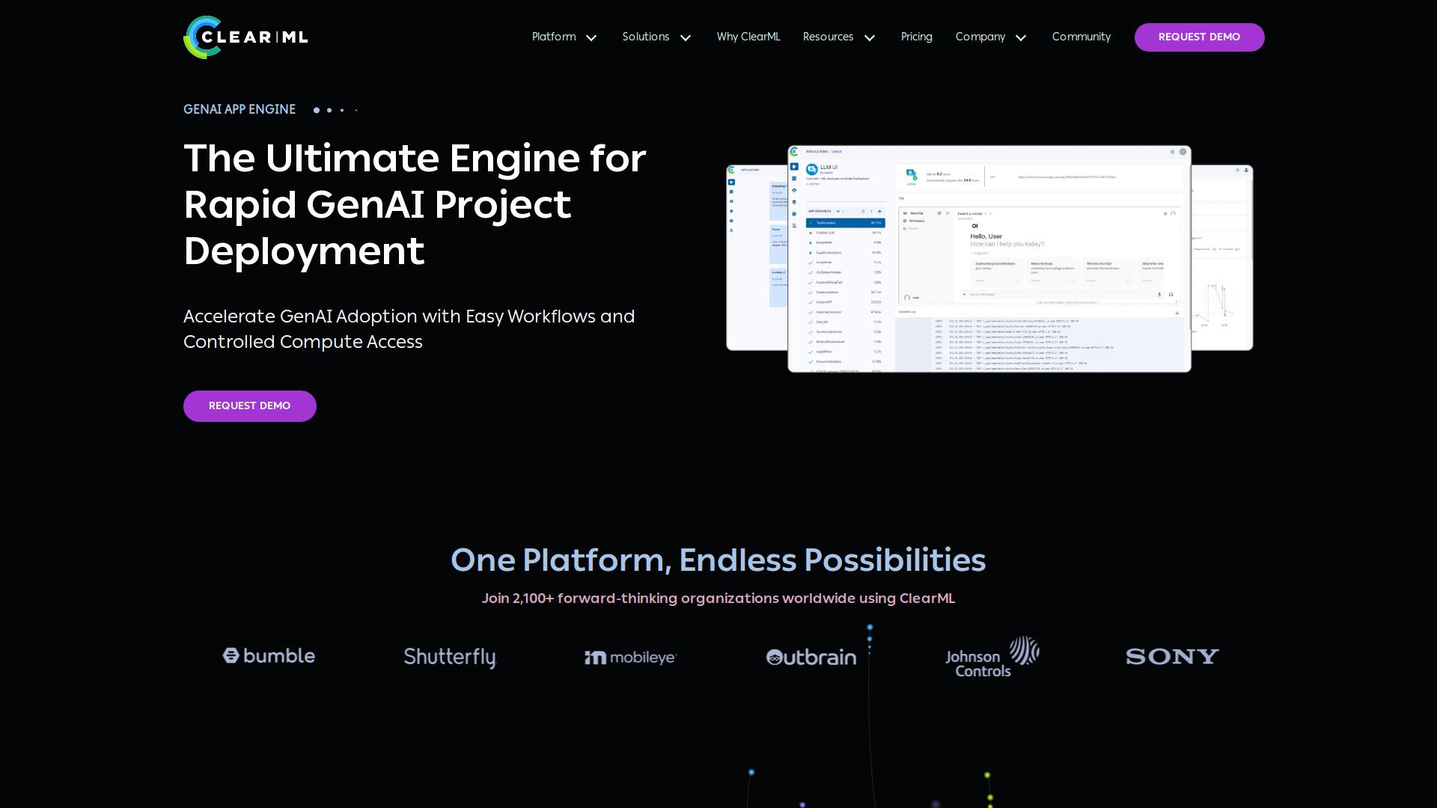Click the Bumble company logo
The height and width of the screenshot is (808, 1437).
(269, 656)
